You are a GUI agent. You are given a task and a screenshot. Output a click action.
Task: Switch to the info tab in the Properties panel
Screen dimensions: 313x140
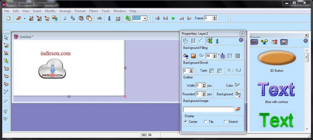pyautogui.click(x=217, y=41)
